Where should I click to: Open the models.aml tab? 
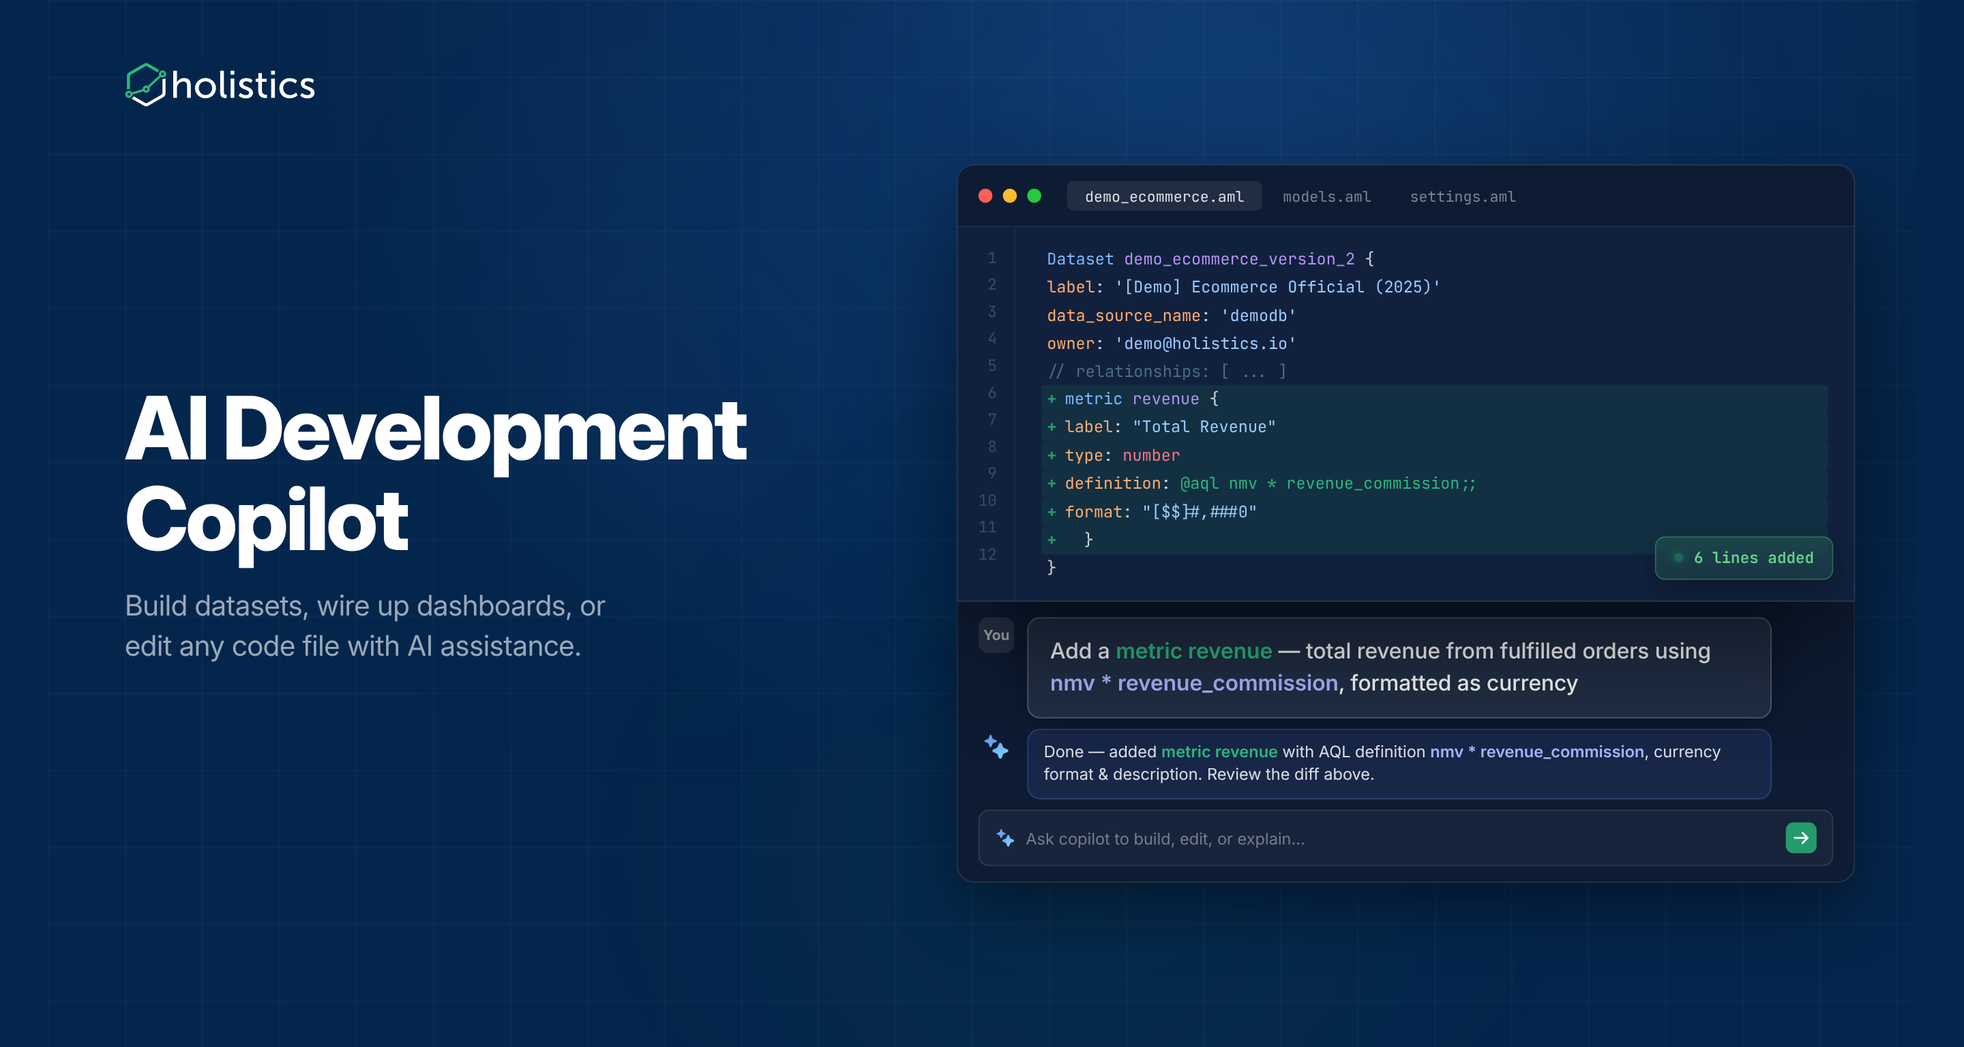(x=1326, y=196)
